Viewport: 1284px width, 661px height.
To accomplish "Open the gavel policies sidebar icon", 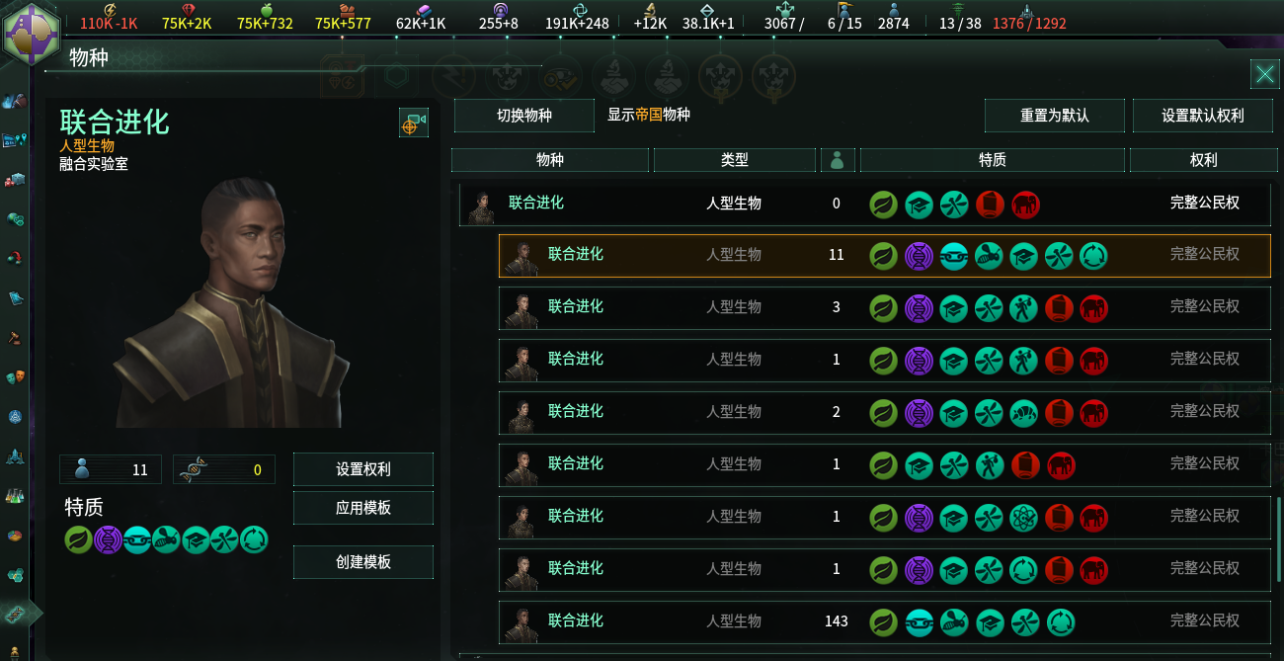I will [x=14, y=337].
